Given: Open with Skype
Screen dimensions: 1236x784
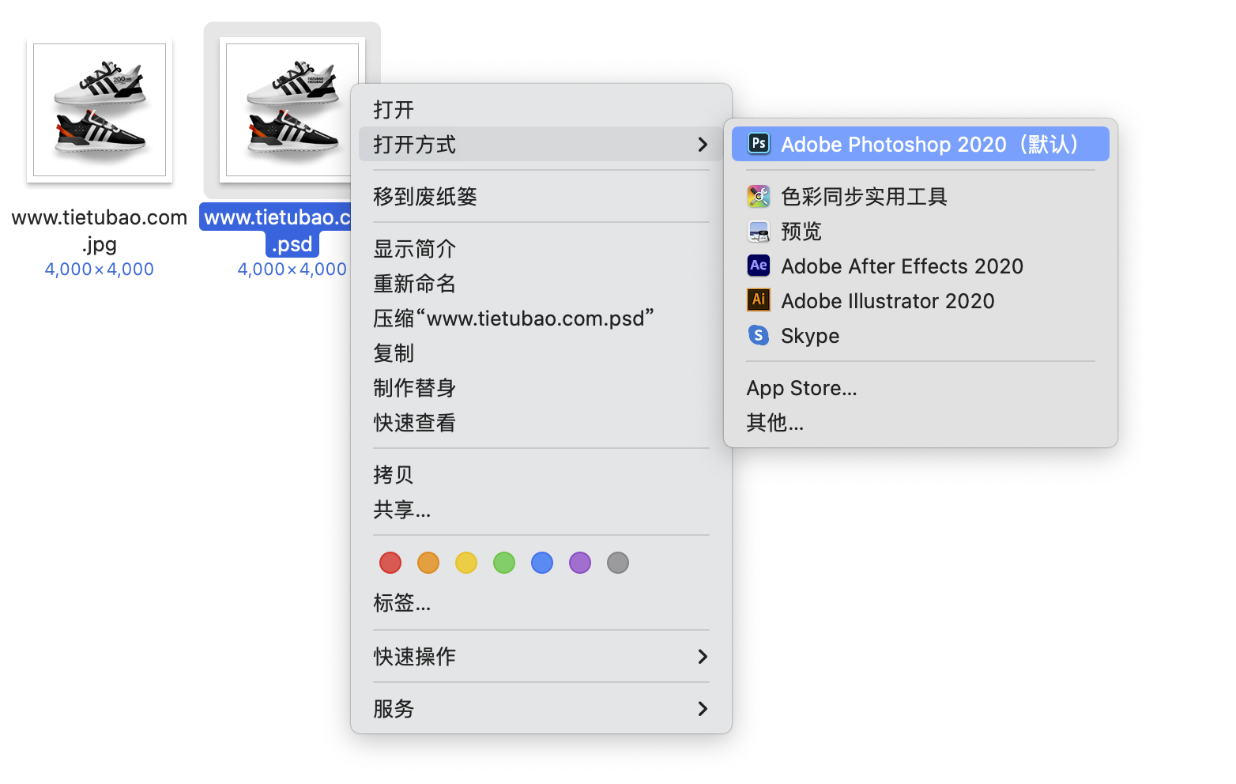Looking at the screenshot, I should click(921, 335).
